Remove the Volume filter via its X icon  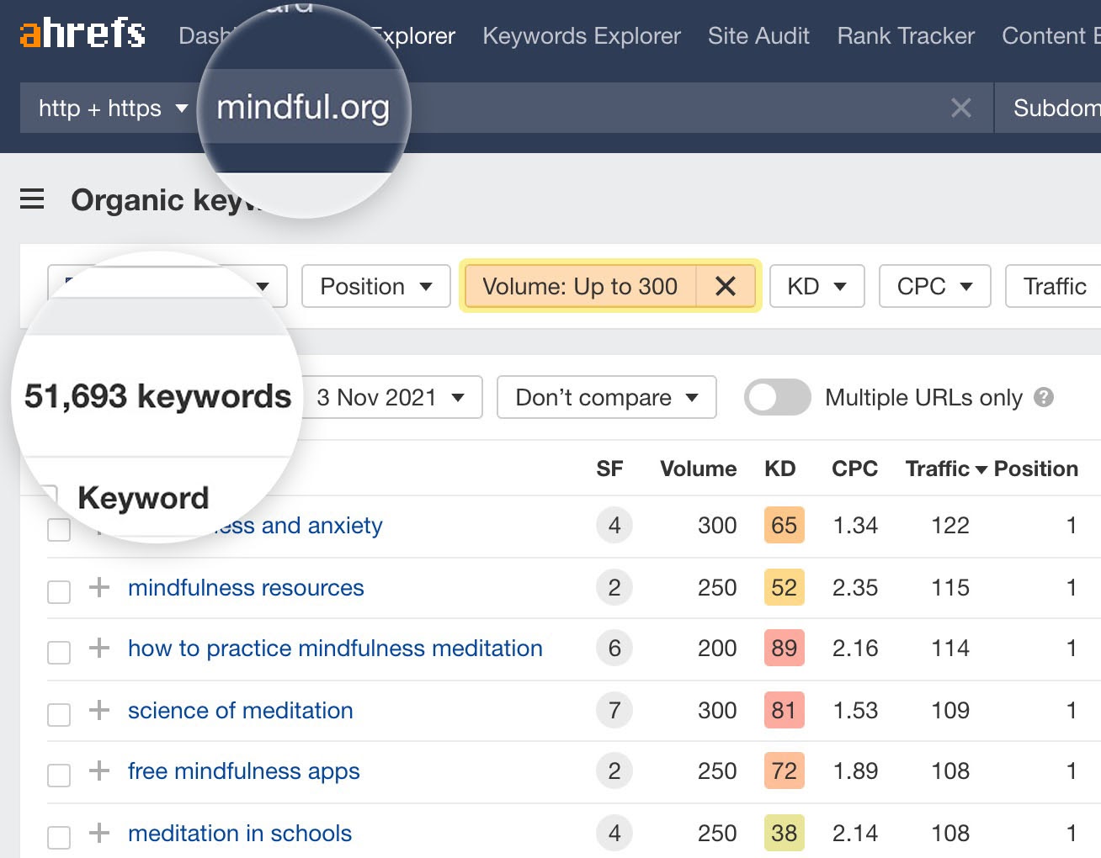click(726, 286)
